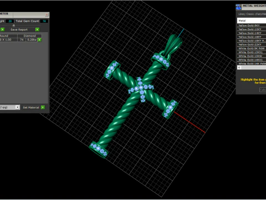Viewport: 266px width, 200px height.
Task: Click the green arrow left of Save Report
Action: tap(2, 29)
